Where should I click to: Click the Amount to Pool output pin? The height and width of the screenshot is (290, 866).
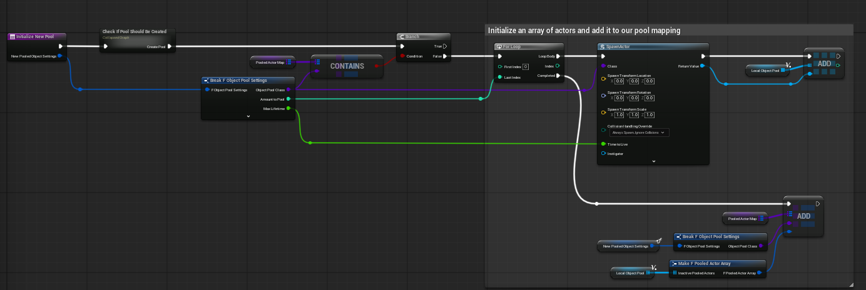(x=288, y=99)
